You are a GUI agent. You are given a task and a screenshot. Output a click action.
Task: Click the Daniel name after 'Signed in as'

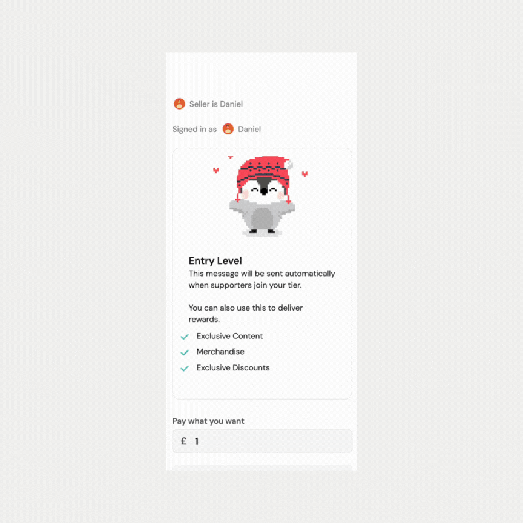click(249, 129)
